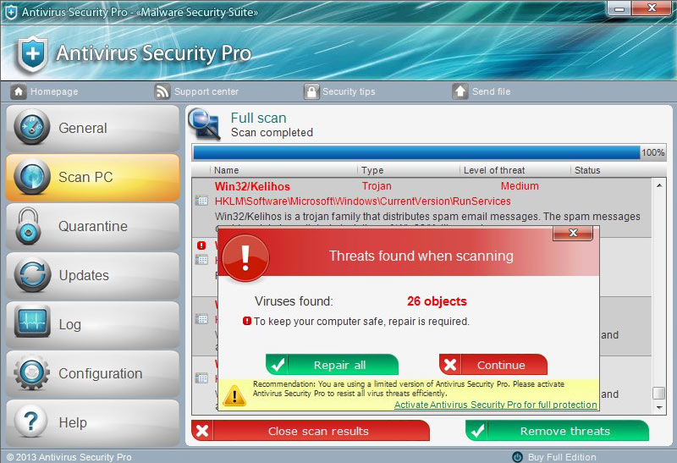Viewport: 677px width, 463px height.
Task: Open the Homepage link
Action: click(x=54, y=91)
